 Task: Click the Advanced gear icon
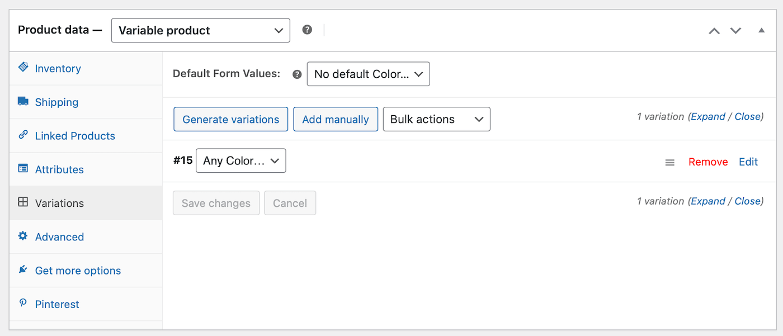pos(23,236)
